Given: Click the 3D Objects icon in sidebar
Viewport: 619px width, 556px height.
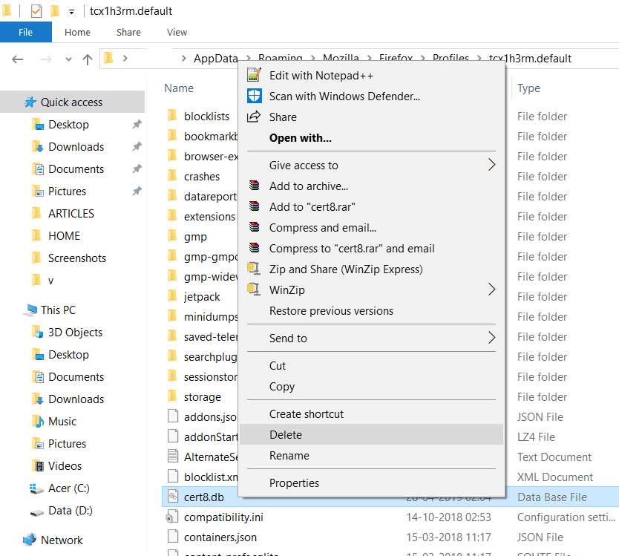Looking at the screenshot, I should (37, 332).
